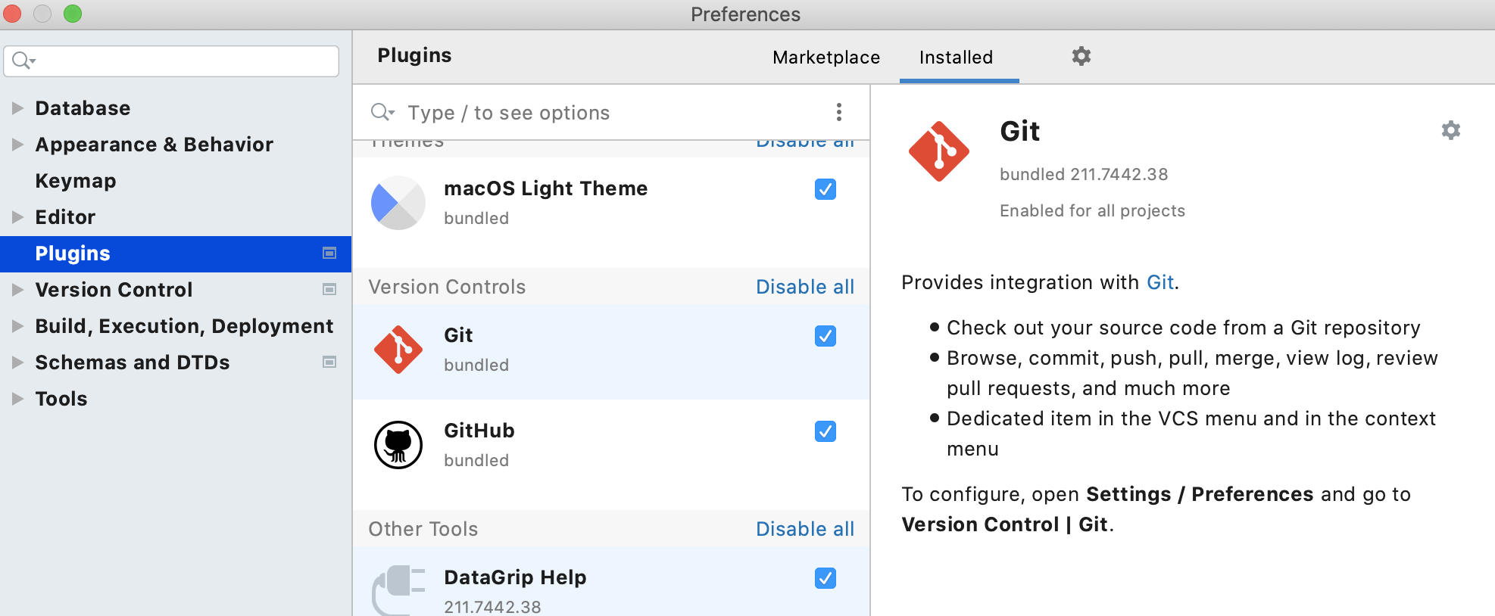Click the Git logo in plugin list
Image resolution: width=1495 pixels, height=616 pixels.
tap(398, 350)
